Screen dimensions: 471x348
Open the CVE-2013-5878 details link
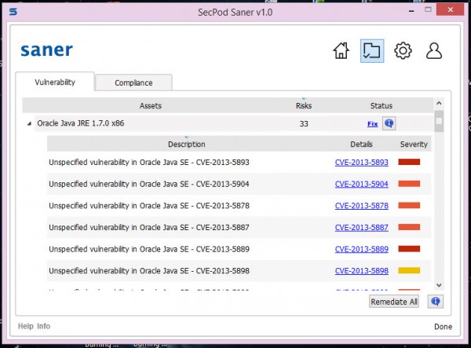(x=362, y=206)
